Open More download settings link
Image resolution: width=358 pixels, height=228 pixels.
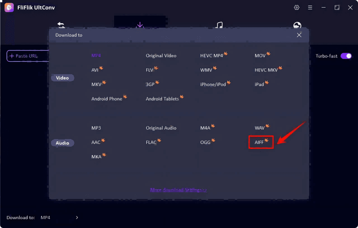pyautogui.click(x=179, y=190)
